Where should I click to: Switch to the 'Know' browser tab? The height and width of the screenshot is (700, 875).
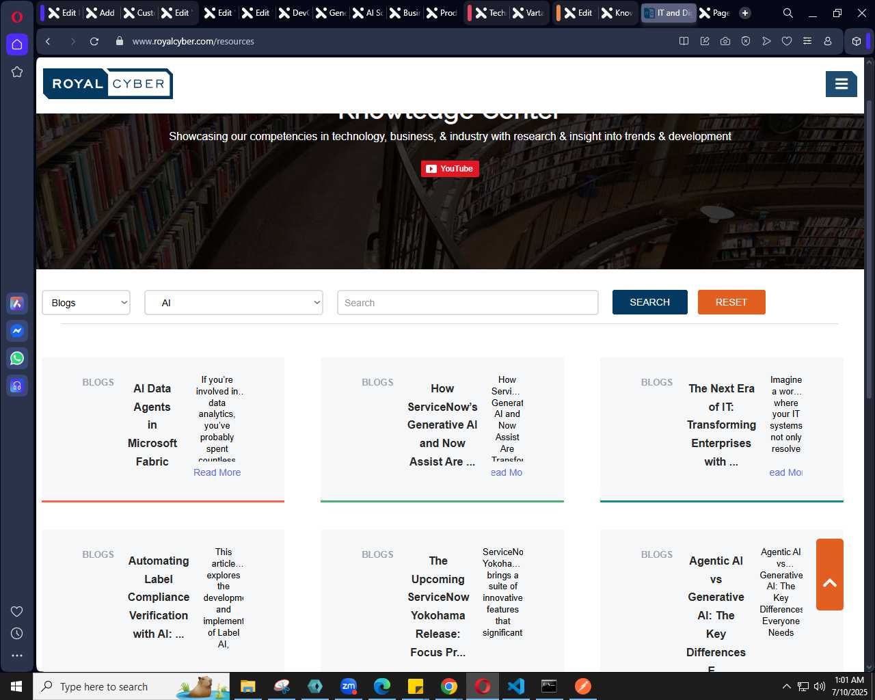tap(617, 13)
